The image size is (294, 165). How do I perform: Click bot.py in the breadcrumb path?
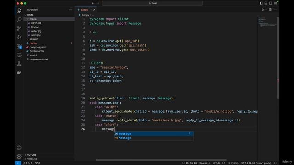[85, 15]
